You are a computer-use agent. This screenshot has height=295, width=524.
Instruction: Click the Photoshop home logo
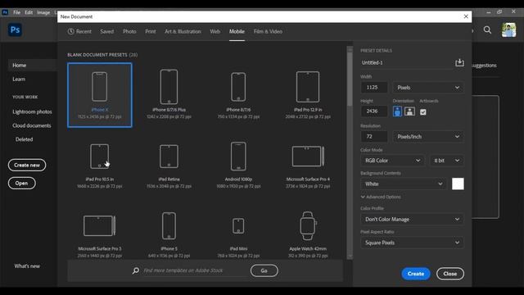pyautogui.click(x=15, y=29)
